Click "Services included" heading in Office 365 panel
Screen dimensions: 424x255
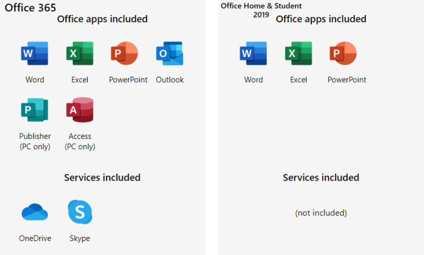coord(102,178)
